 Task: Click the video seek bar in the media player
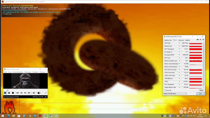pos(25,89)
